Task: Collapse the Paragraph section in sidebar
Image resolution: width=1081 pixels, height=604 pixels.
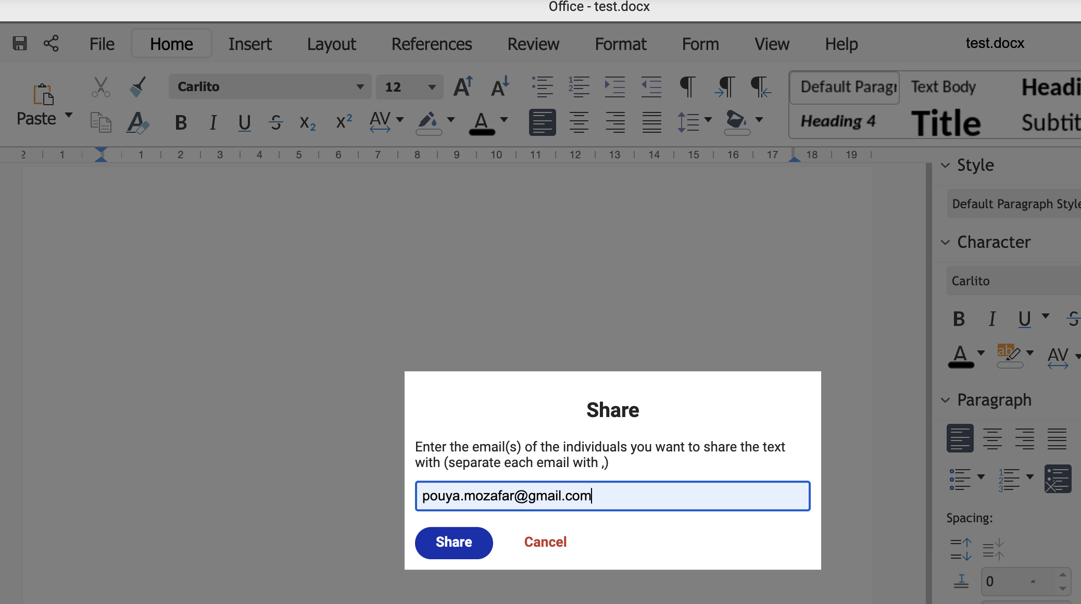Action: pyautogui.click(x=946, y=400)
